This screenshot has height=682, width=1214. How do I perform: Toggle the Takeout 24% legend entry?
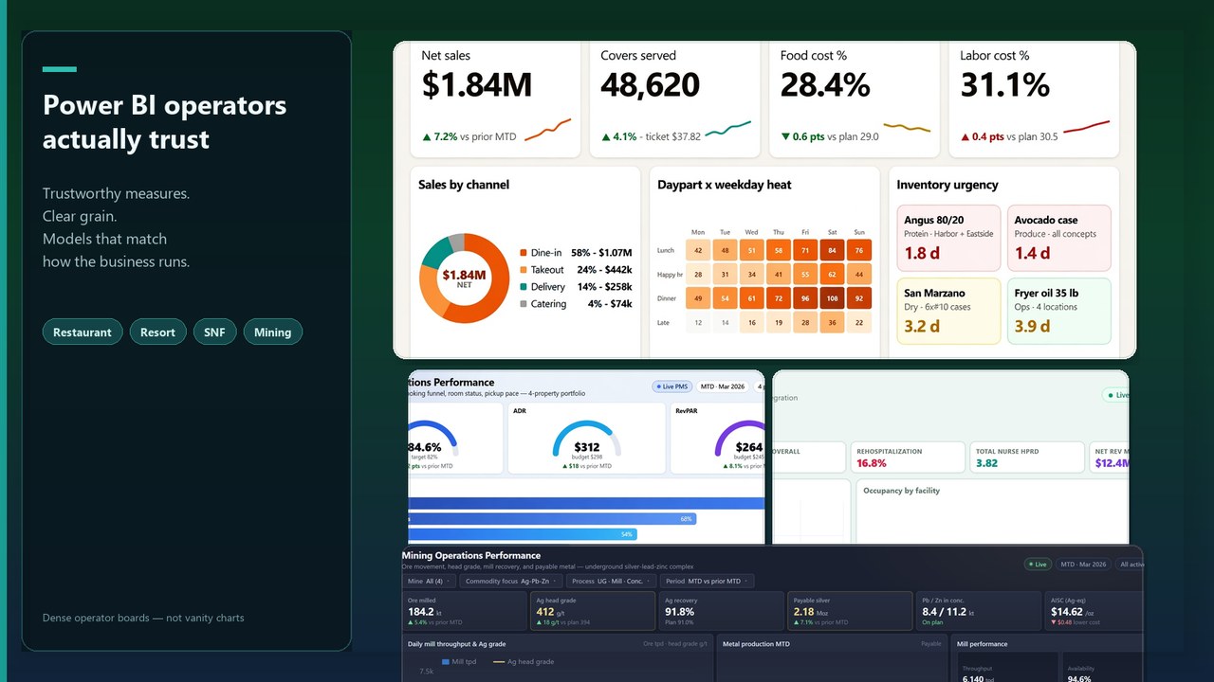click(x=576, y=270)
